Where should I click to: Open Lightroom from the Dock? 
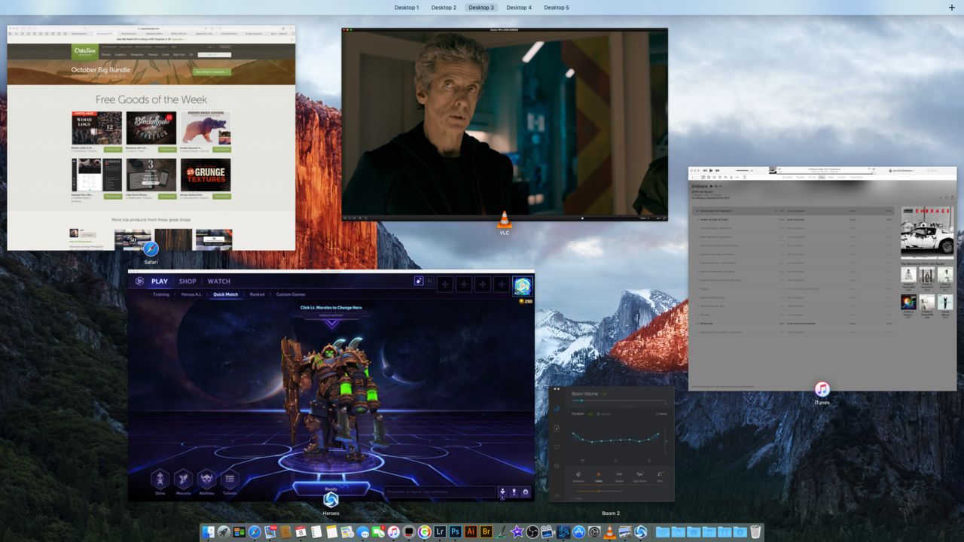click(x=440, y=532)
